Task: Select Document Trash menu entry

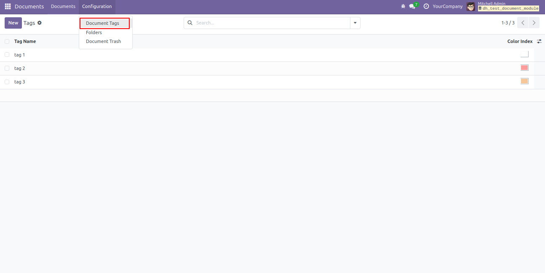Action: point(103,41)
